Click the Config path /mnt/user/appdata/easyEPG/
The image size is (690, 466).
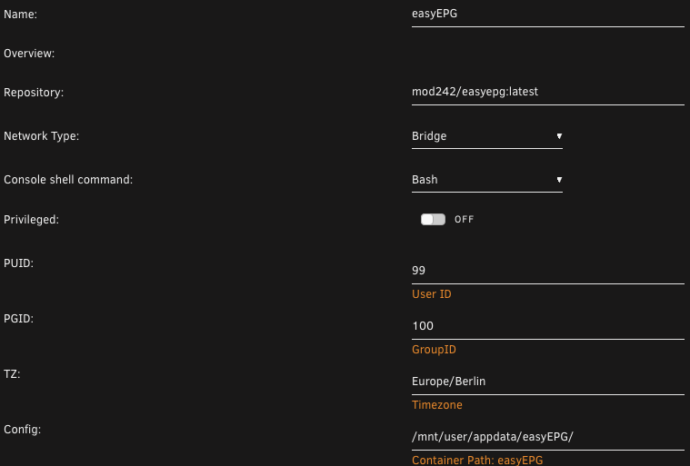[548, 437]
